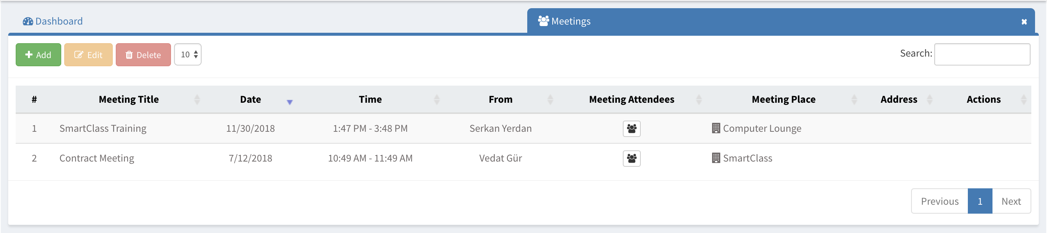
Task: Open attendees icon for Contract Meeting
Action: click(x=631, y=159)
